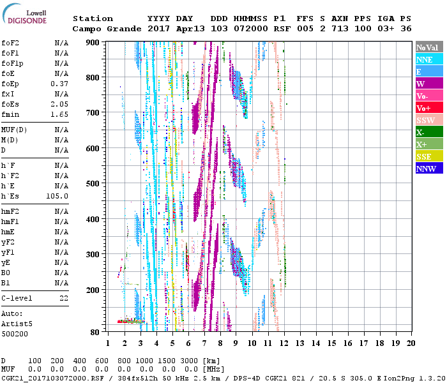Click the hmF2 parameter label

click(10, 211)
